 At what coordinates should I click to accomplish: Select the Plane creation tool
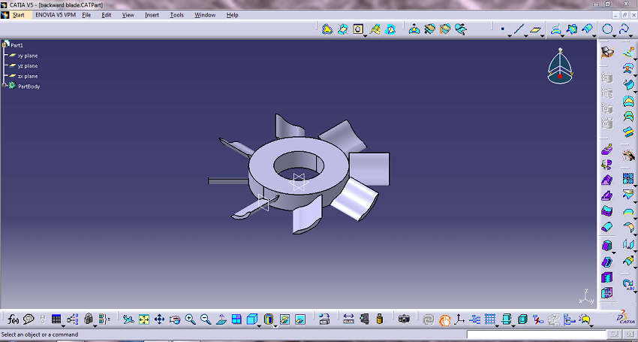(x=536, y=29)
